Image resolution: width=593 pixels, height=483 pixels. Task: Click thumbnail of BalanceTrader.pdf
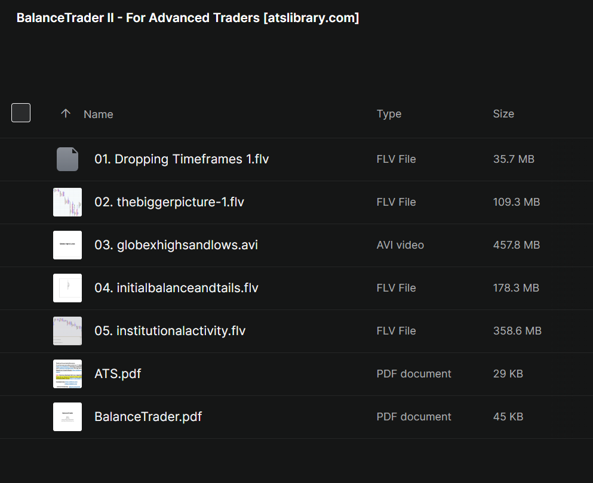point(67,417)
